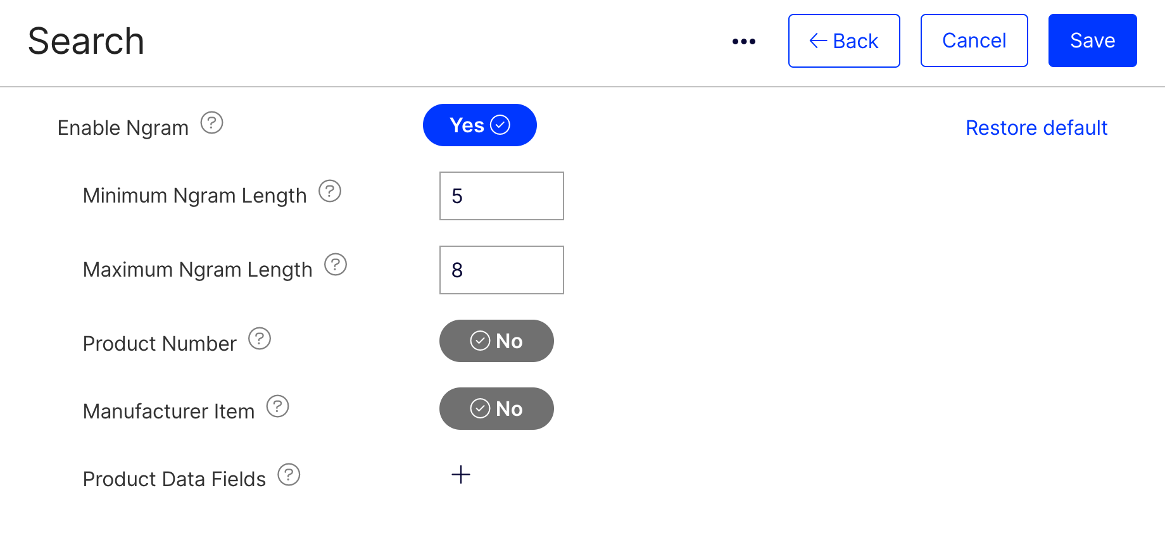
Task: Cancel the current changes
Action: 974,40
